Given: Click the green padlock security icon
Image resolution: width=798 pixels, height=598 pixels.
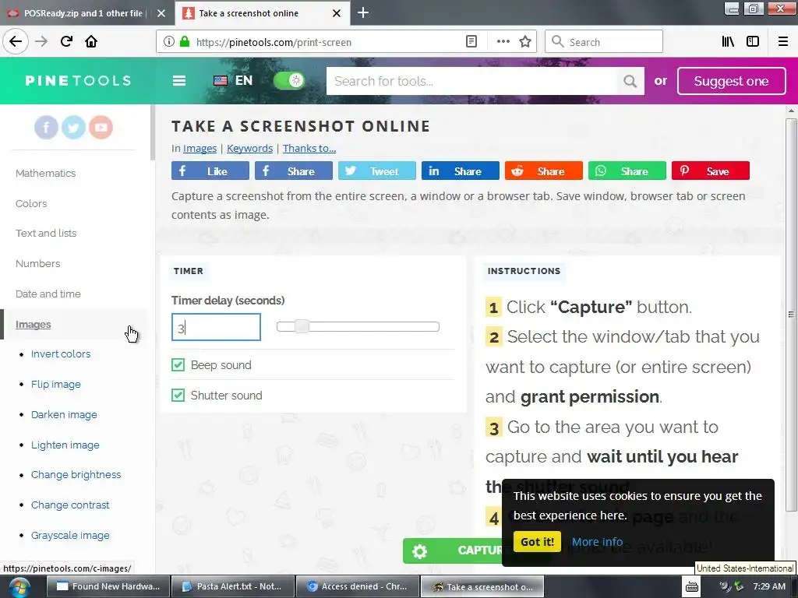Looking at the screenshot, I should pyautogui.click(x=185, y=42).
